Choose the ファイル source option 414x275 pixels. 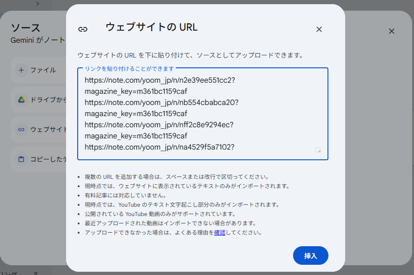click(x=39, y=70)
